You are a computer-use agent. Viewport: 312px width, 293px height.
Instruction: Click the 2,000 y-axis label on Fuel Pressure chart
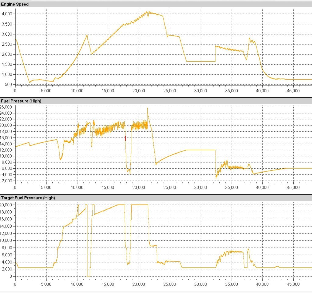(7, 181)
